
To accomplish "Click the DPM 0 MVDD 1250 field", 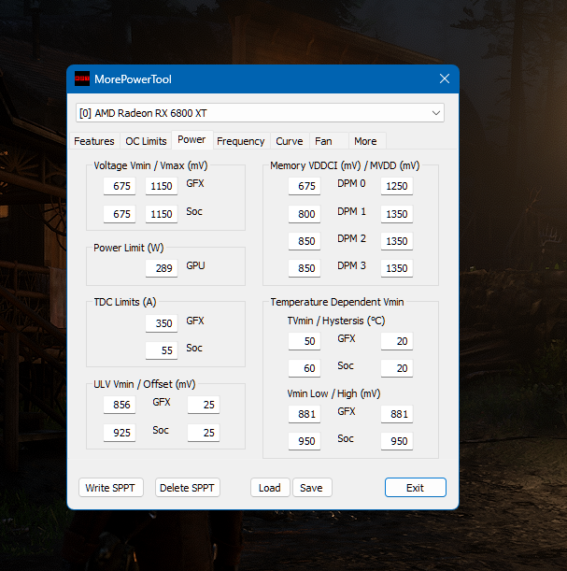I will [x=397, y=186].
